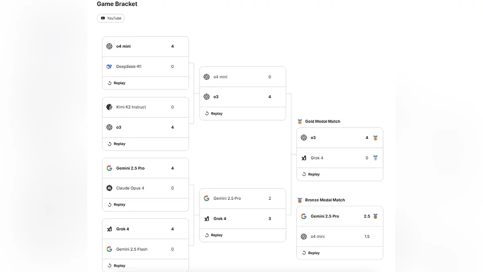This screenshot has height=272, width=483.
Task: Replay the Gemini 2.5 Pro vs Grok 4 semifinal
Action: tap(214, 235)
